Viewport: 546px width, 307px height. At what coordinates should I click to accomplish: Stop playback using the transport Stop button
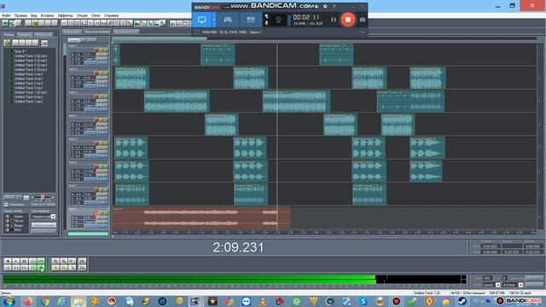pos(8,261)
